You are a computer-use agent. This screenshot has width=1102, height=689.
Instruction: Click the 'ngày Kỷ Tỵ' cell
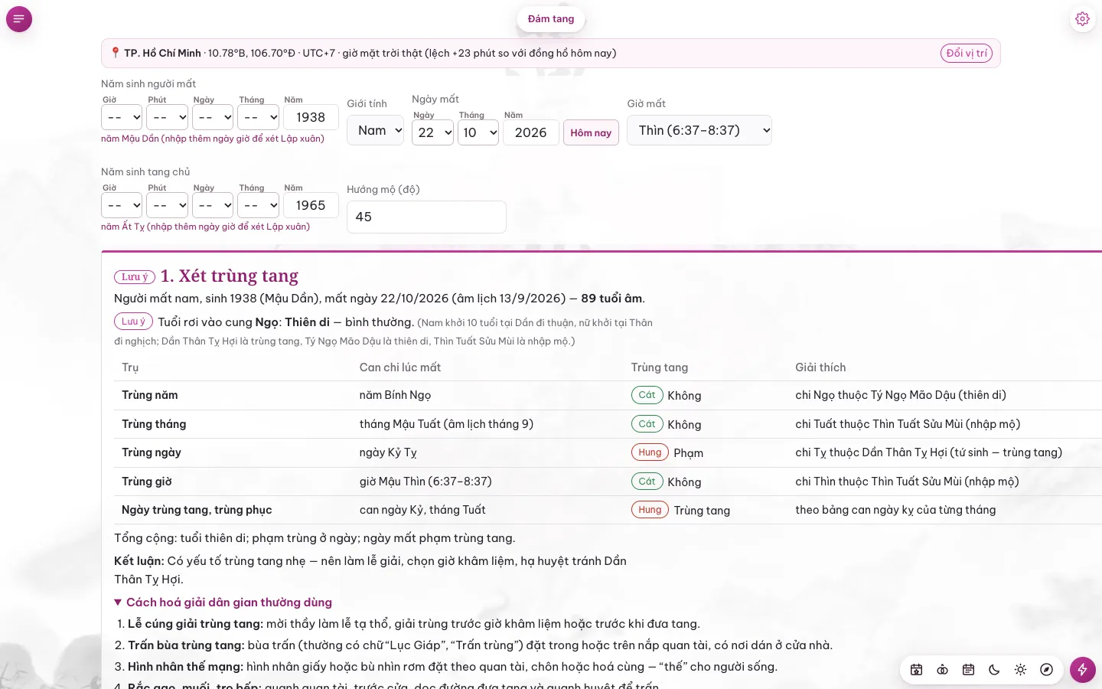pyautogui.click(x=388, y=452)
